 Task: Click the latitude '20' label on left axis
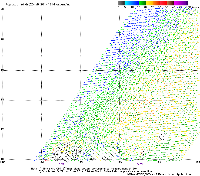pyautogui.click(x=2, y=9)
